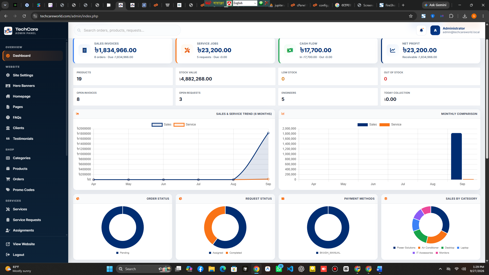Open a new browser tab

(x=403, y=5)
